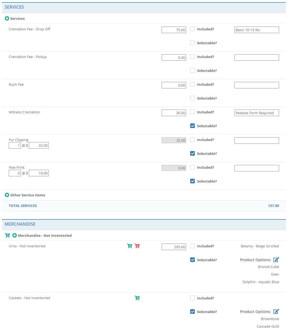
Task: Click the red cart for Urns - Not Inventoried
Action: click(x=137, y=246)
